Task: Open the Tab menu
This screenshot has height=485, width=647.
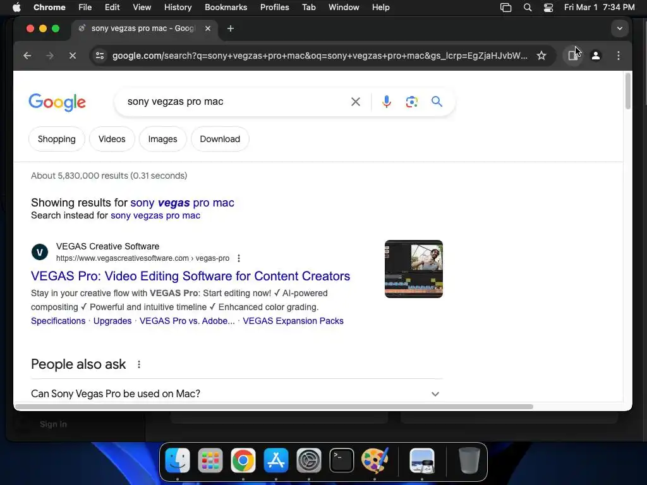Action: coord(308,8)
